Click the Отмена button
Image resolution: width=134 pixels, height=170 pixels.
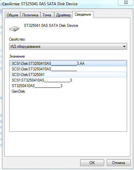pyautogui.click(x=119, y=162)
